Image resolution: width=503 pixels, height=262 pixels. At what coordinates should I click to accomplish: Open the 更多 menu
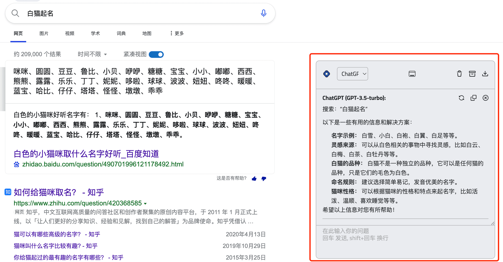(177, 34)
